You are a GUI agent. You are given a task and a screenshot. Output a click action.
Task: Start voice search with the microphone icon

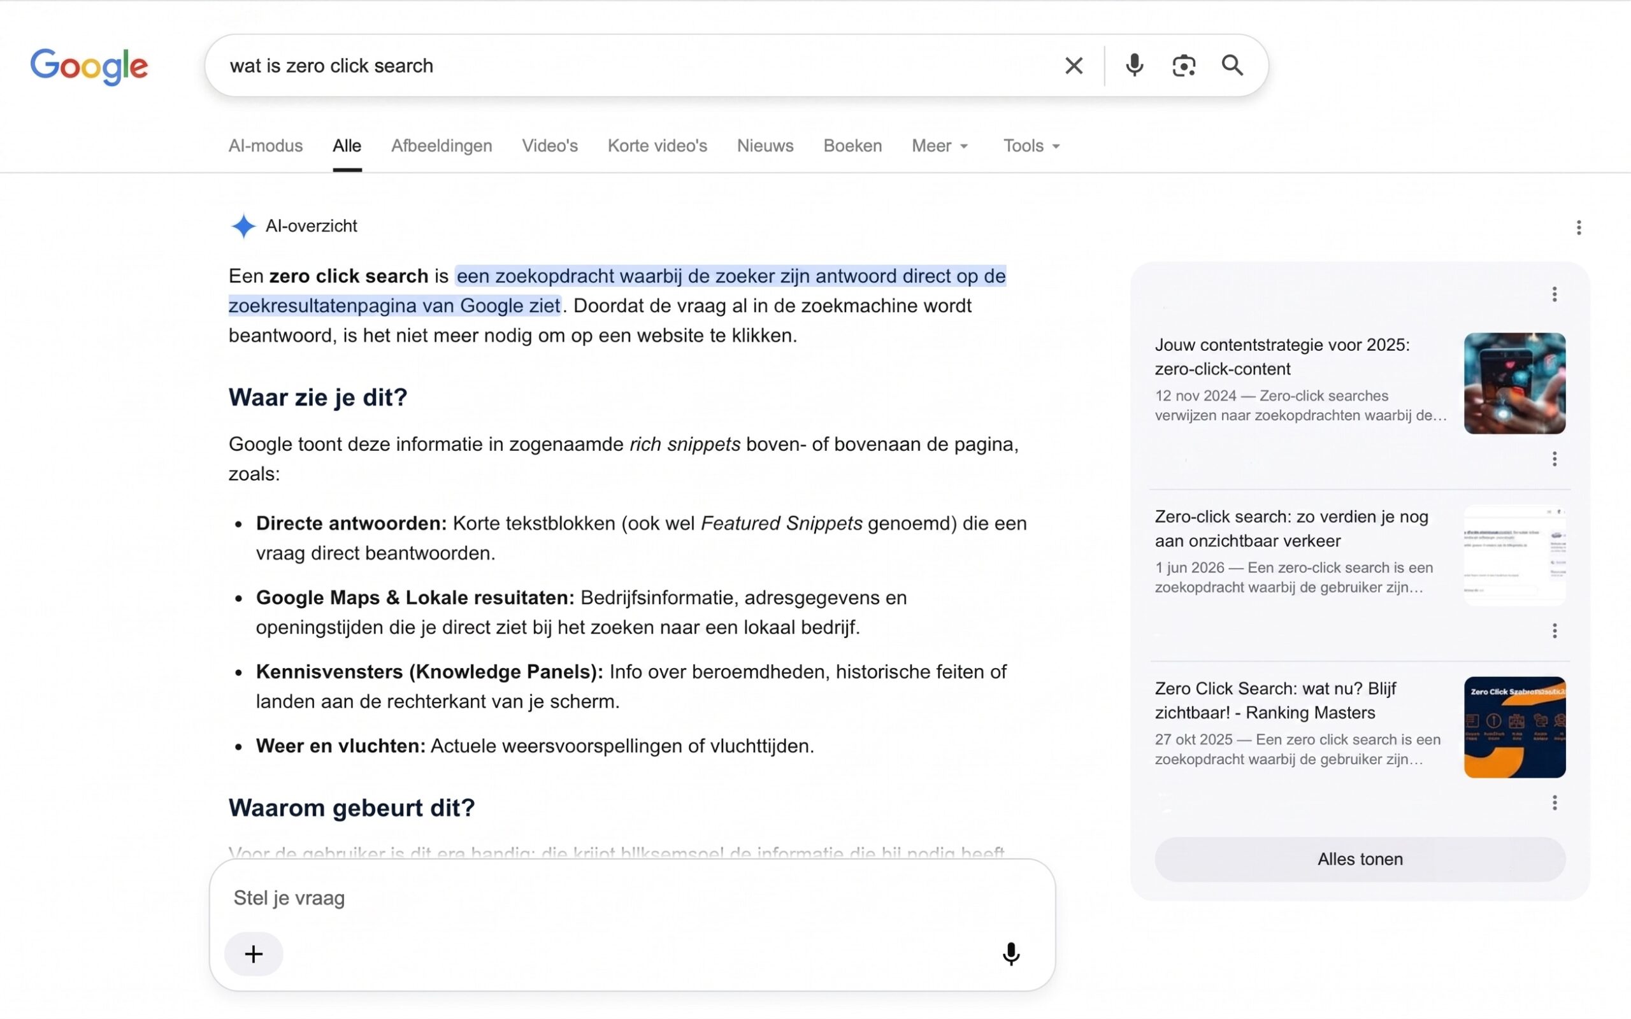[1134, 66]
